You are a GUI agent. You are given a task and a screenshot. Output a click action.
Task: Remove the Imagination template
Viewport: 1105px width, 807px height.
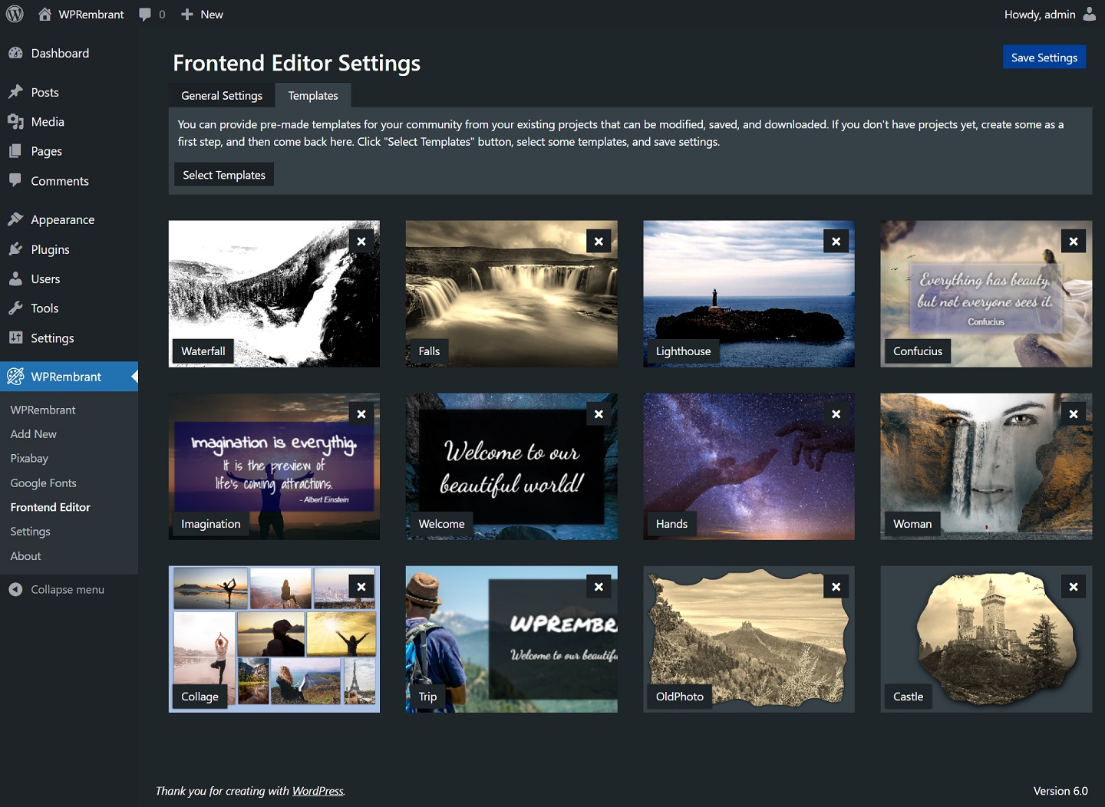(x=361, y=413)
